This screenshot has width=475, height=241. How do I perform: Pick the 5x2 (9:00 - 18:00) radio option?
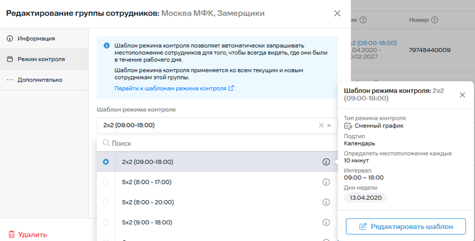[106, 222]
